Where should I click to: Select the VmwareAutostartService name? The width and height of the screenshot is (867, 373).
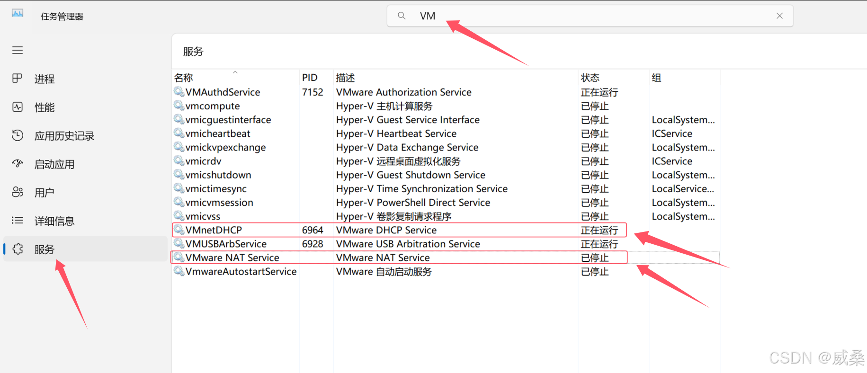pos(241,271)
